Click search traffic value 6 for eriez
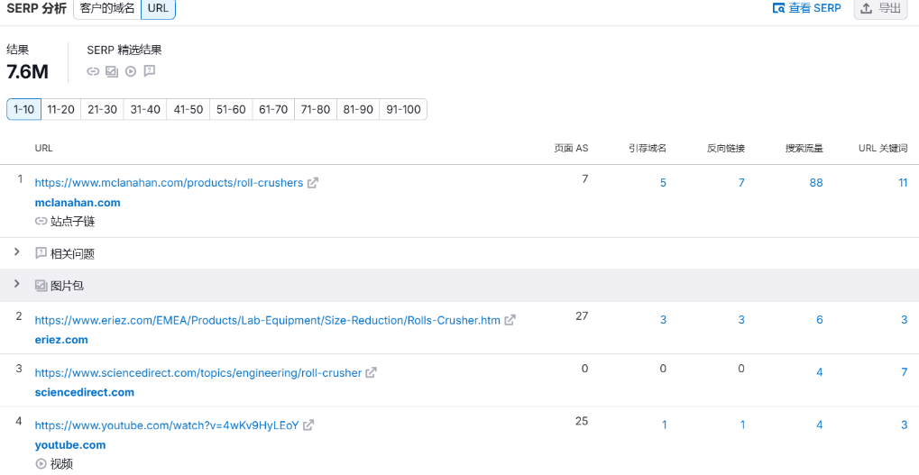Image resolution: width=919 pixels, height=475 pixels. (x=820, y=320)
